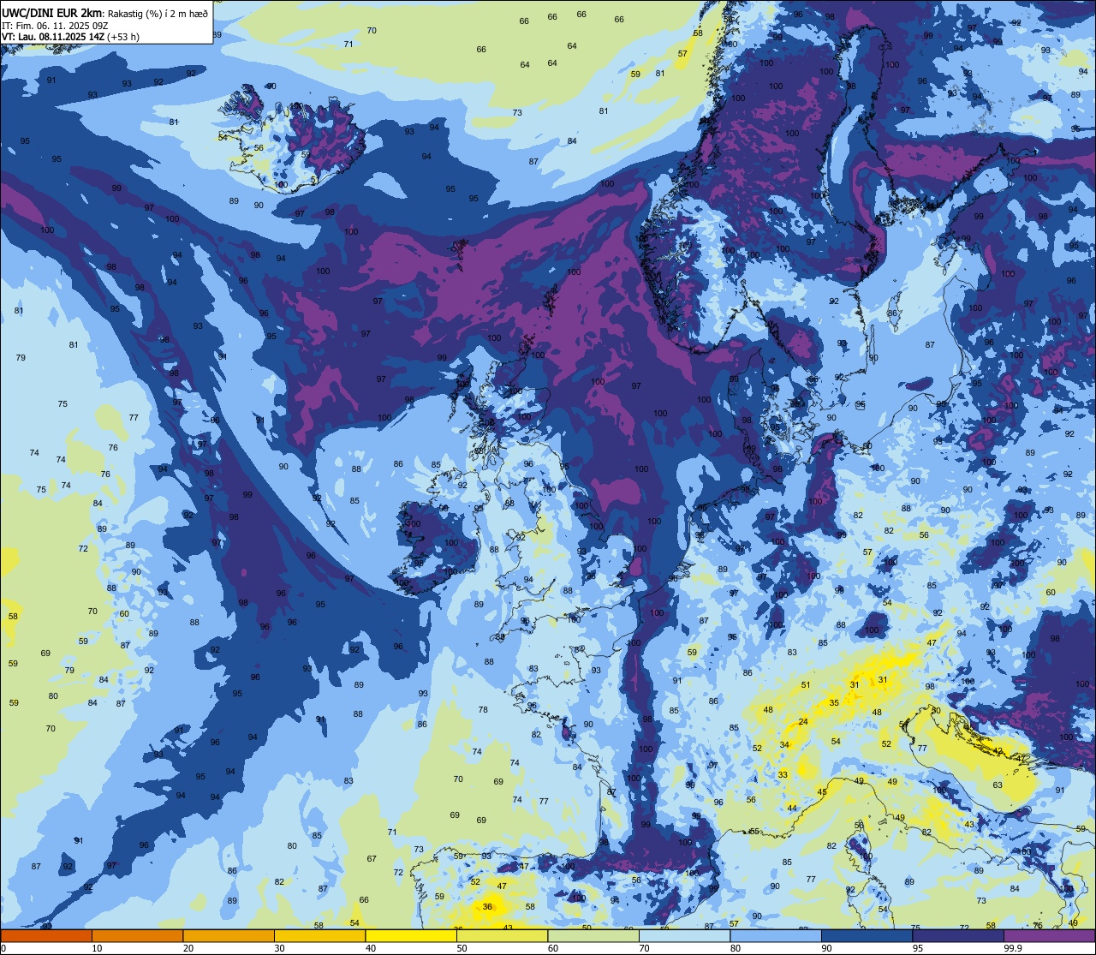Click the humidity value '55' on the map
The image size is (1096, 955).
coord(755,832)
